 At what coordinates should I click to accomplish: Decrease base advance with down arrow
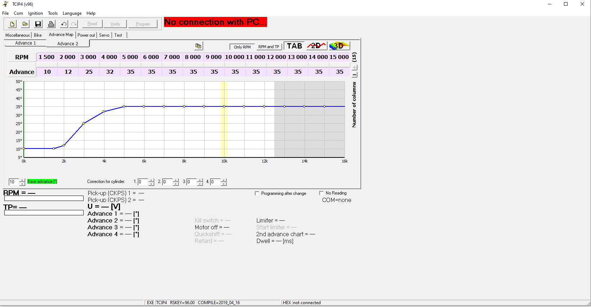[22, 184]
